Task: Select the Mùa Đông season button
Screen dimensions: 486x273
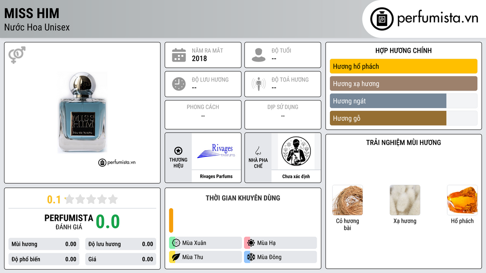Action: (280, 257)
